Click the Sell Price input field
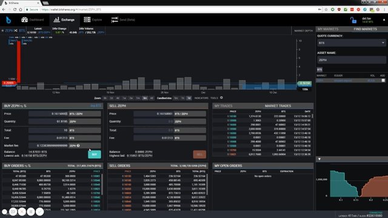Image resolution: width=388 pixels, height=218 pixels. [153, 114]
